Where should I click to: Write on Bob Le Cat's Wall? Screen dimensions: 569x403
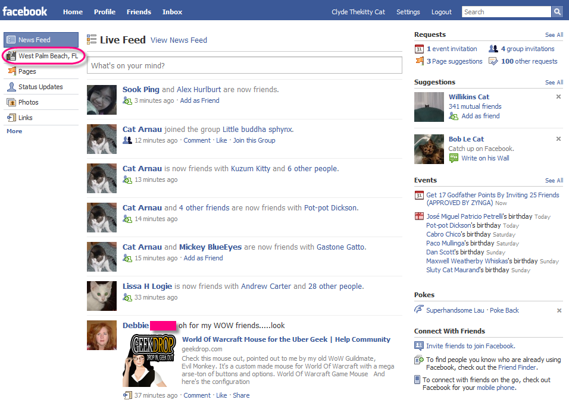coord(485,158)
